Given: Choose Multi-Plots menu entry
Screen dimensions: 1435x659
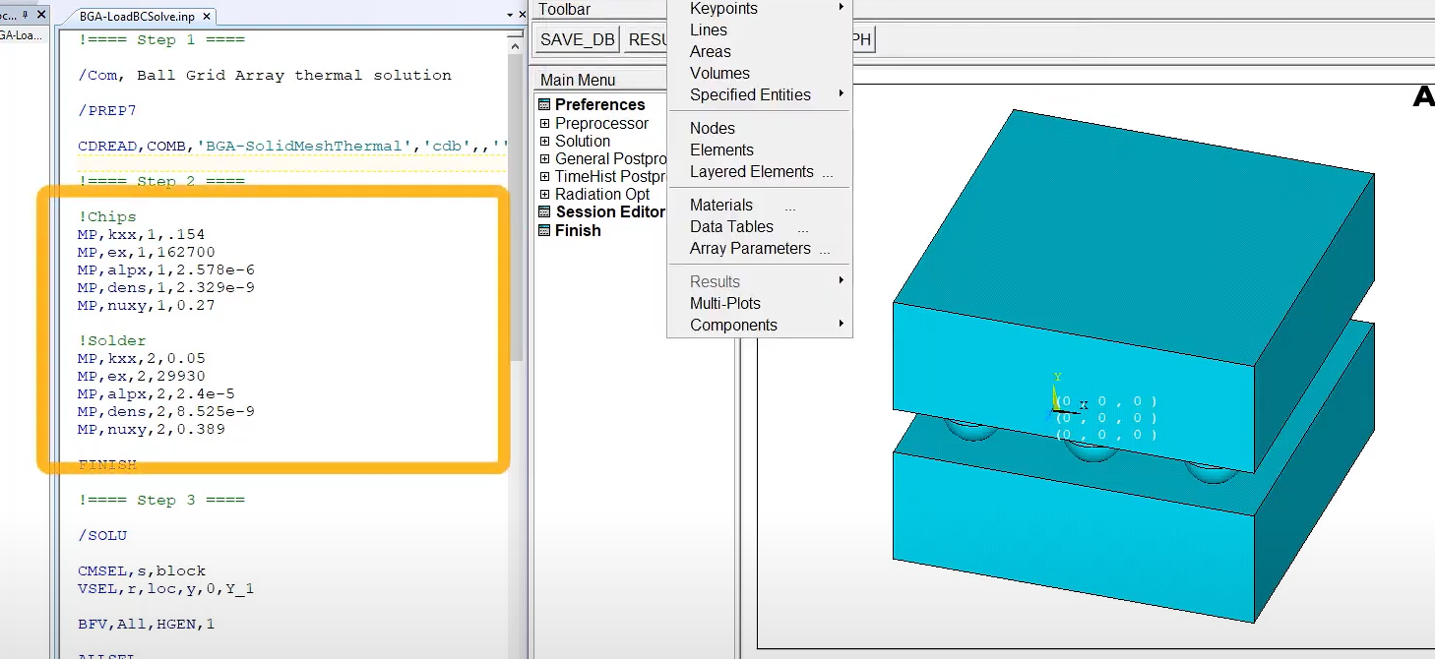Looking at the screenshot, I should click(725, 304).
